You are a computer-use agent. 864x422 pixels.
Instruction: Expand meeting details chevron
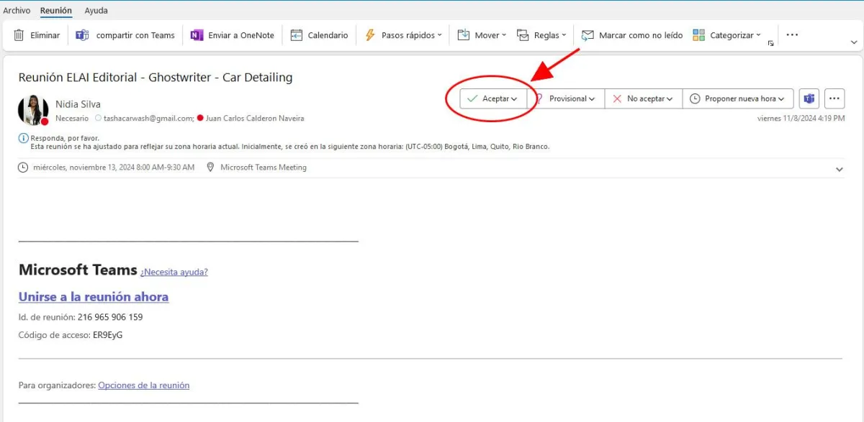[839, 170]
